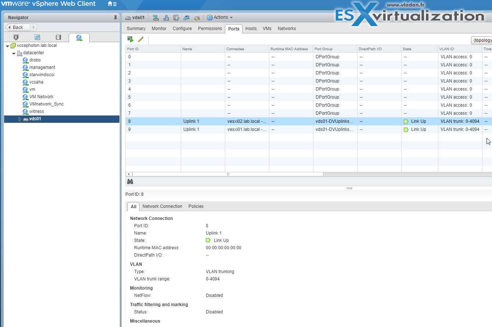
Task: Open the Monitor tab
Action: coord(159,29)
